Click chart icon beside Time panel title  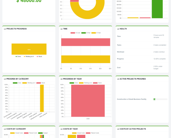[61, 29]
